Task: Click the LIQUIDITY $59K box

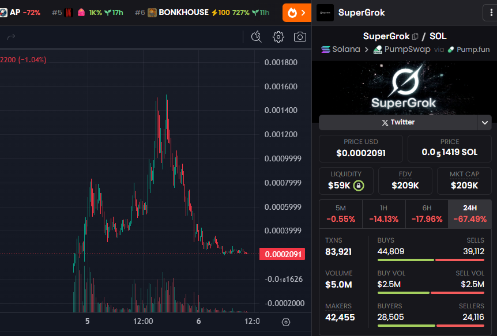Action: (x=346, y=181)
